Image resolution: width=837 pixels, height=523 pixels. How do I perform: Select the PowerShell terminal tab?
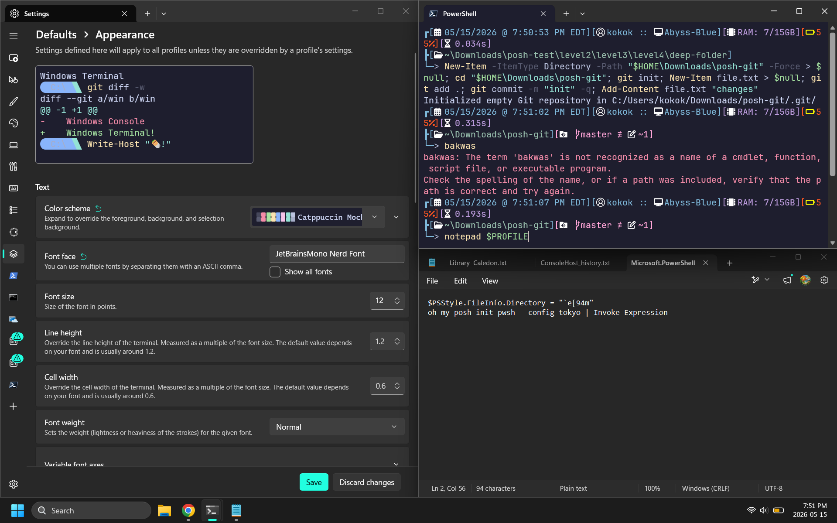[x=489, y=14]
